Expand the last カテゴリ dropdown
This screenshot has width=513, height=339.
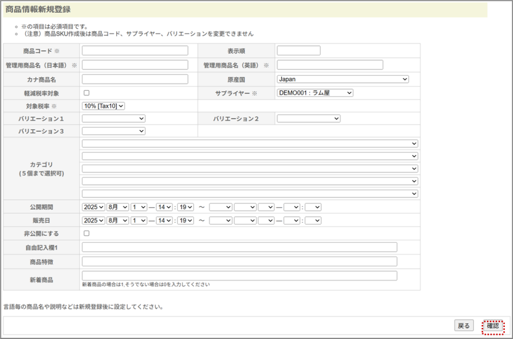250,193
